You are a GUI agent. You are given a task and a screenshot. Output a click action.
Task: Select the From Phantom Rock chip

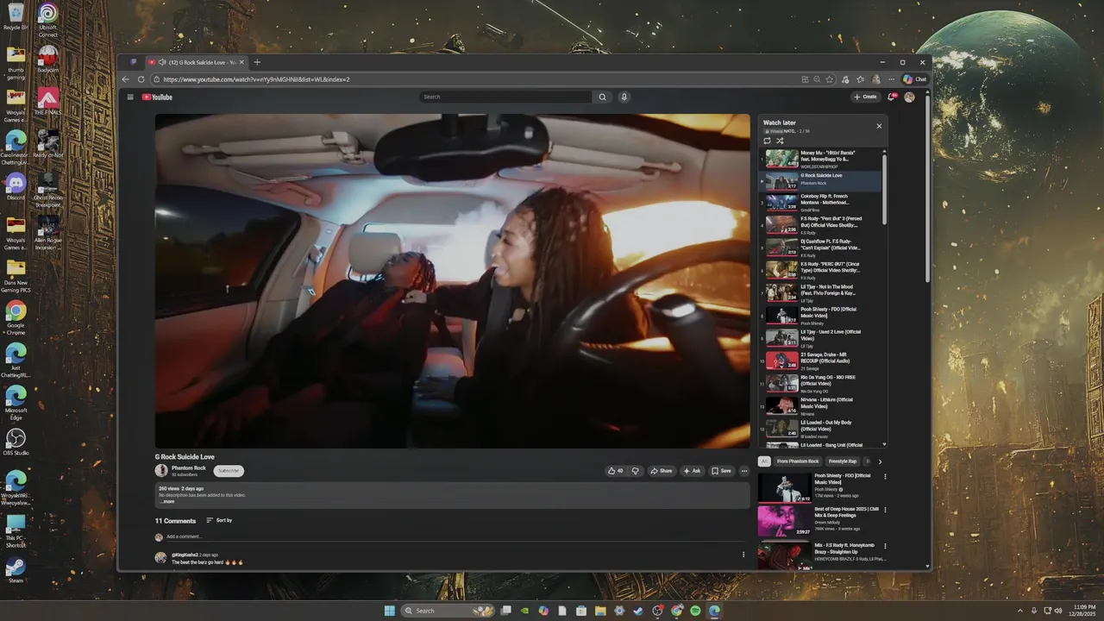tap(798, 461)
